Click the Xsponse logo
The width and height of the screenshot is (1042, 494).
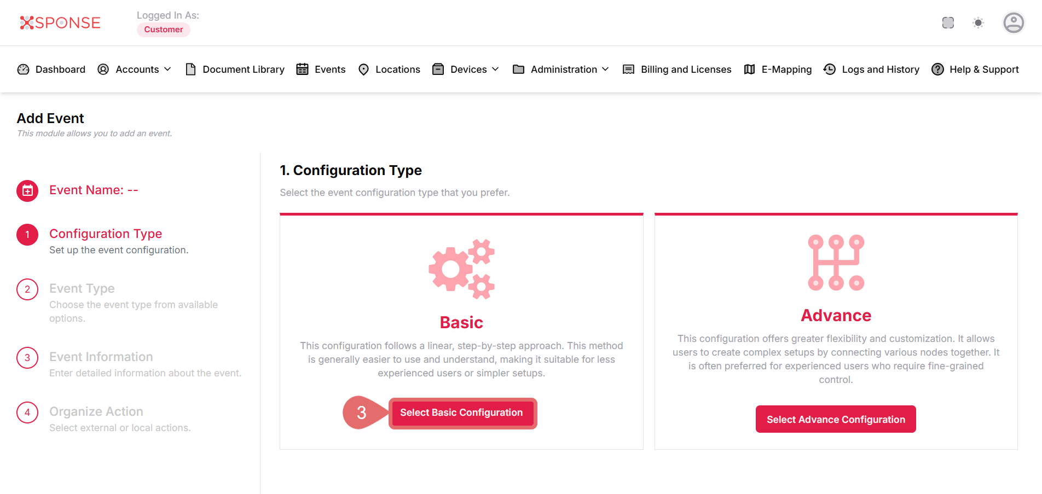point(60,22)
